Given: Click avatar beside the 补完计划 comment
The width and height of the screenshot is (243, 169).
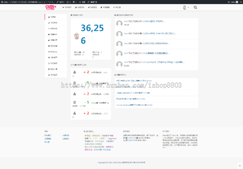Looking at the screenshot, I should [119, 34].
